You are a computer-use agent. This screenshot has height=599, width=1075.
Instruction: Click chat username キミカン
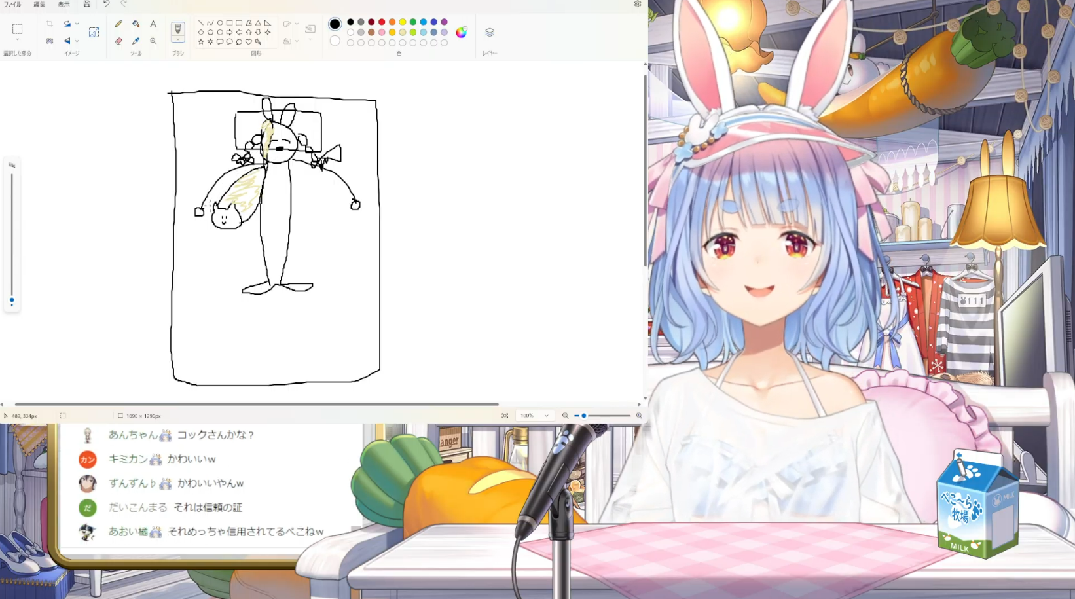(x=128, y=459)
